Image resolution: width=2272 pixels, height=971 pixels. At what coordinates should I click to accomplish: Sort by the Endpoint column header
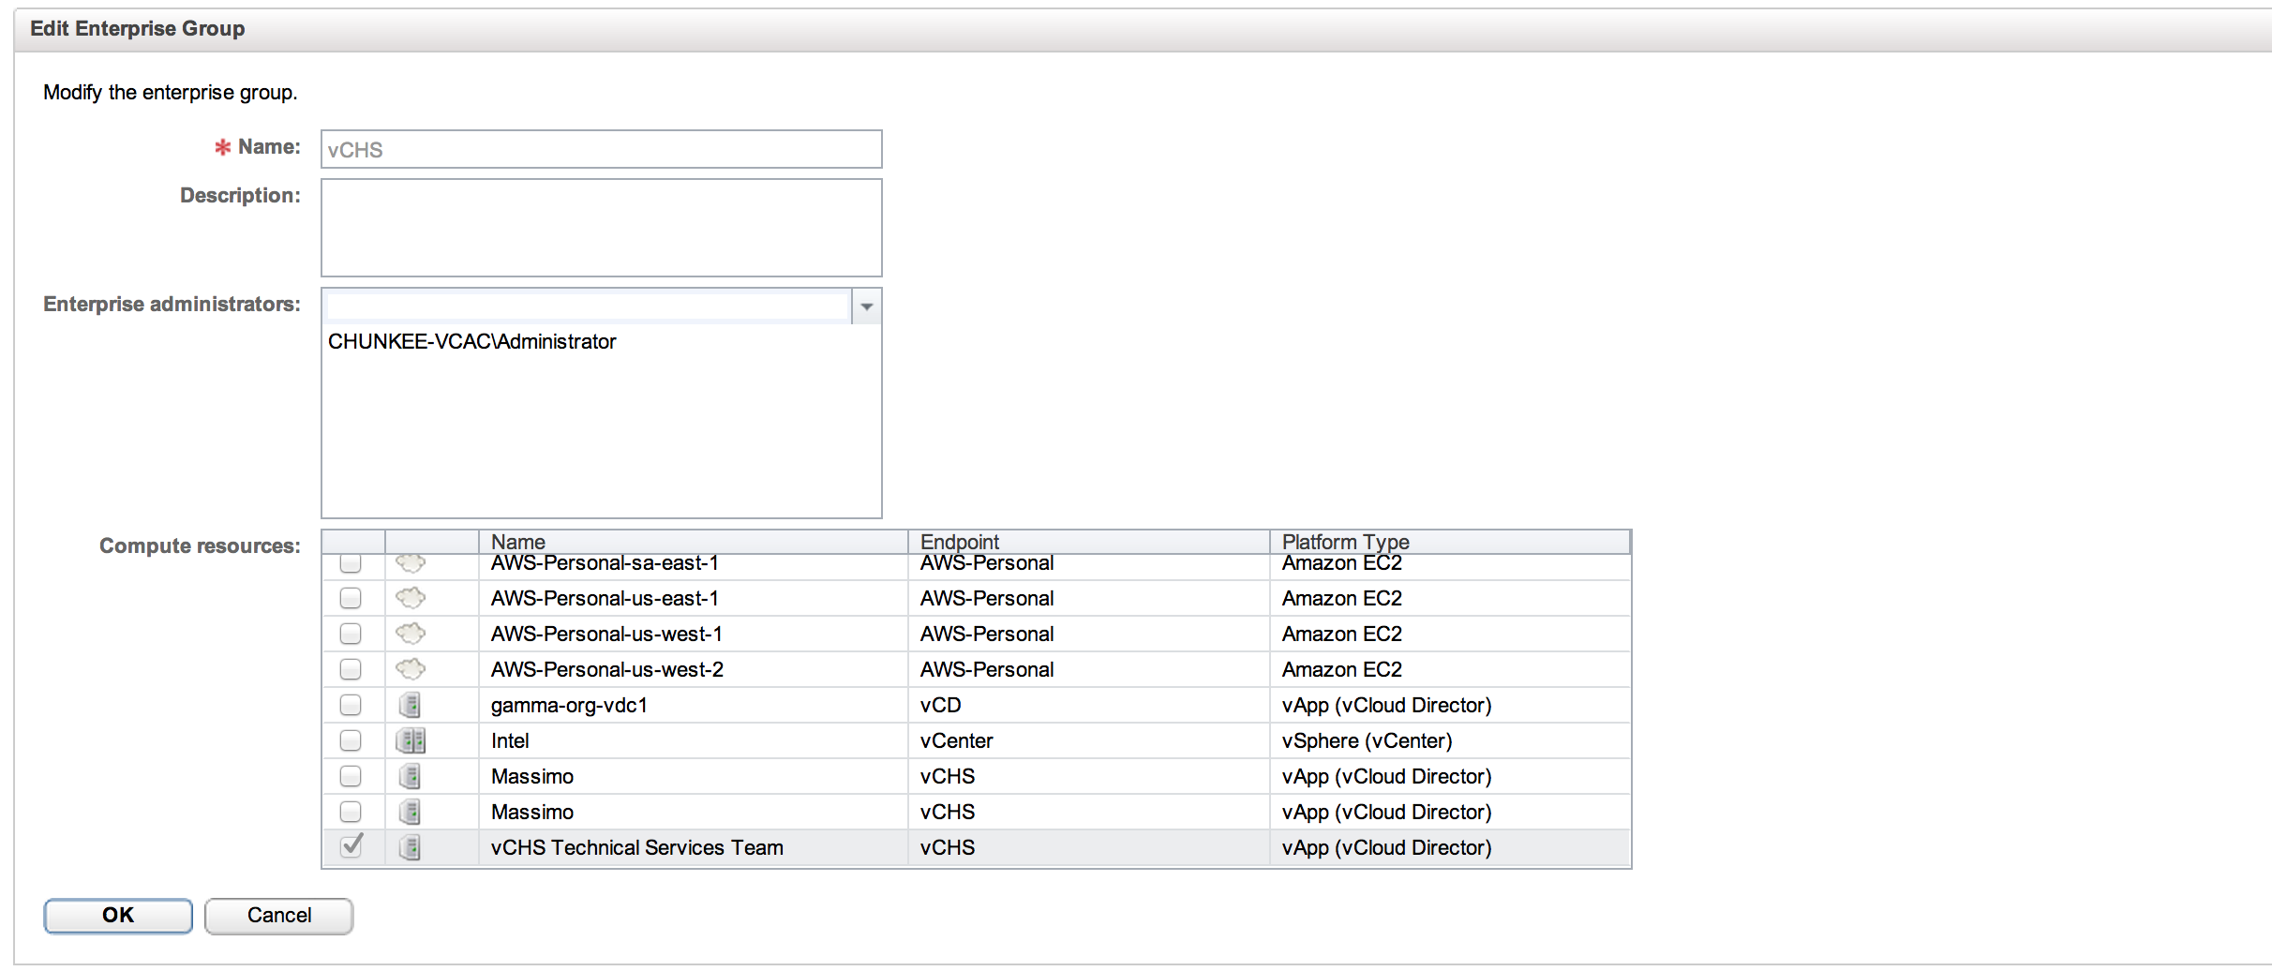click(1087, 542)
